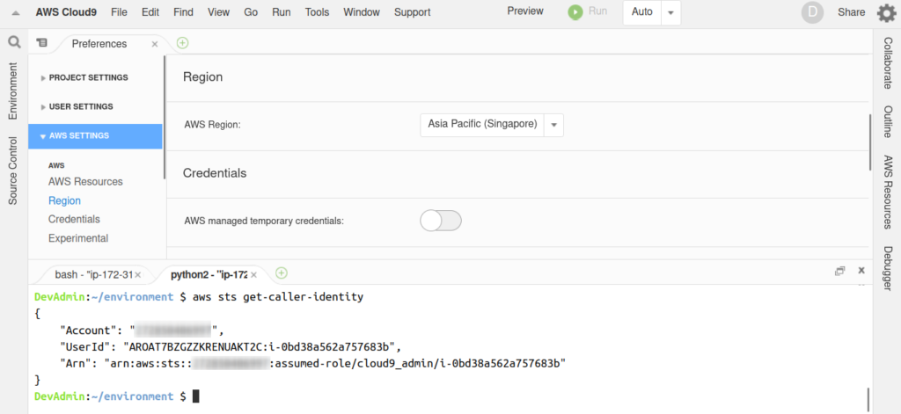Open the View menu
Image resolution: width=901 pixels, height=414 pixels.
point(219,12)
